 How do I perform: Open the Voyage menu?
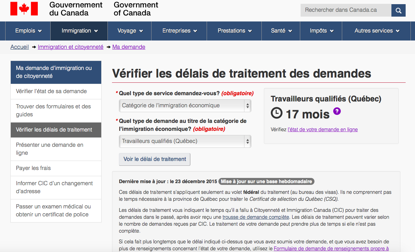tap(130, 31)
